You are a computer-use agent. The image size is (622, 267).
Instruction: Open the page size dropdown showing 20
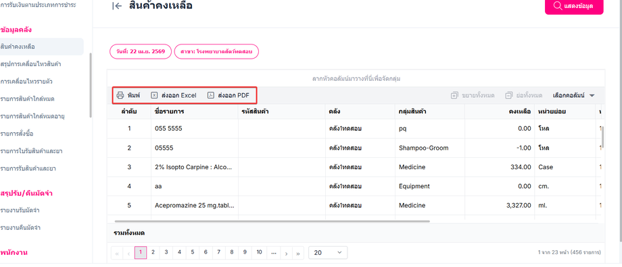click(328, 253)
